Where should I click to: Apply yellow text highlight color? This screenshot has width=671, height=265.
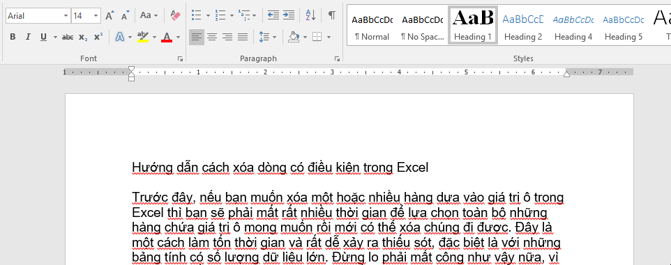pyautogui.click(x=143, y=37)
